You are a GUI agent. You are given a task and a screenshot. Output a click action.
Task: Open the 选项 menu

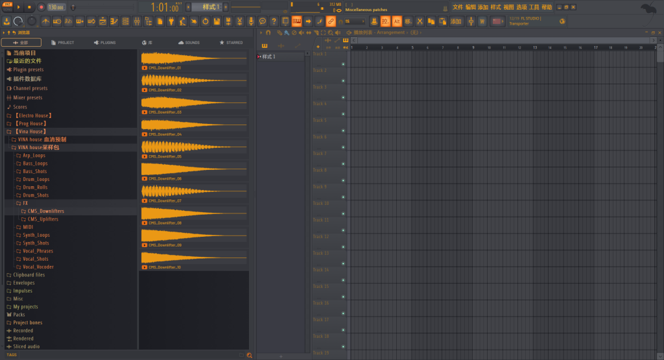[521, 7]
